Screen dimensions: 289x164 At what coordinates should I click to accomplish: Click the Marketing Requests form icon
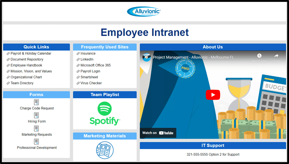pyautogui.click(x=36, y=128)
